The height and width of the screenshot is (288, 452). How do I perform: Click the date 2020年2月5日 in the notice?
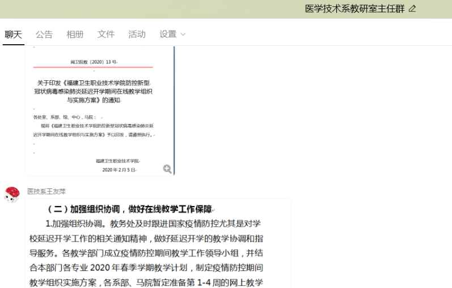[119, 169]
